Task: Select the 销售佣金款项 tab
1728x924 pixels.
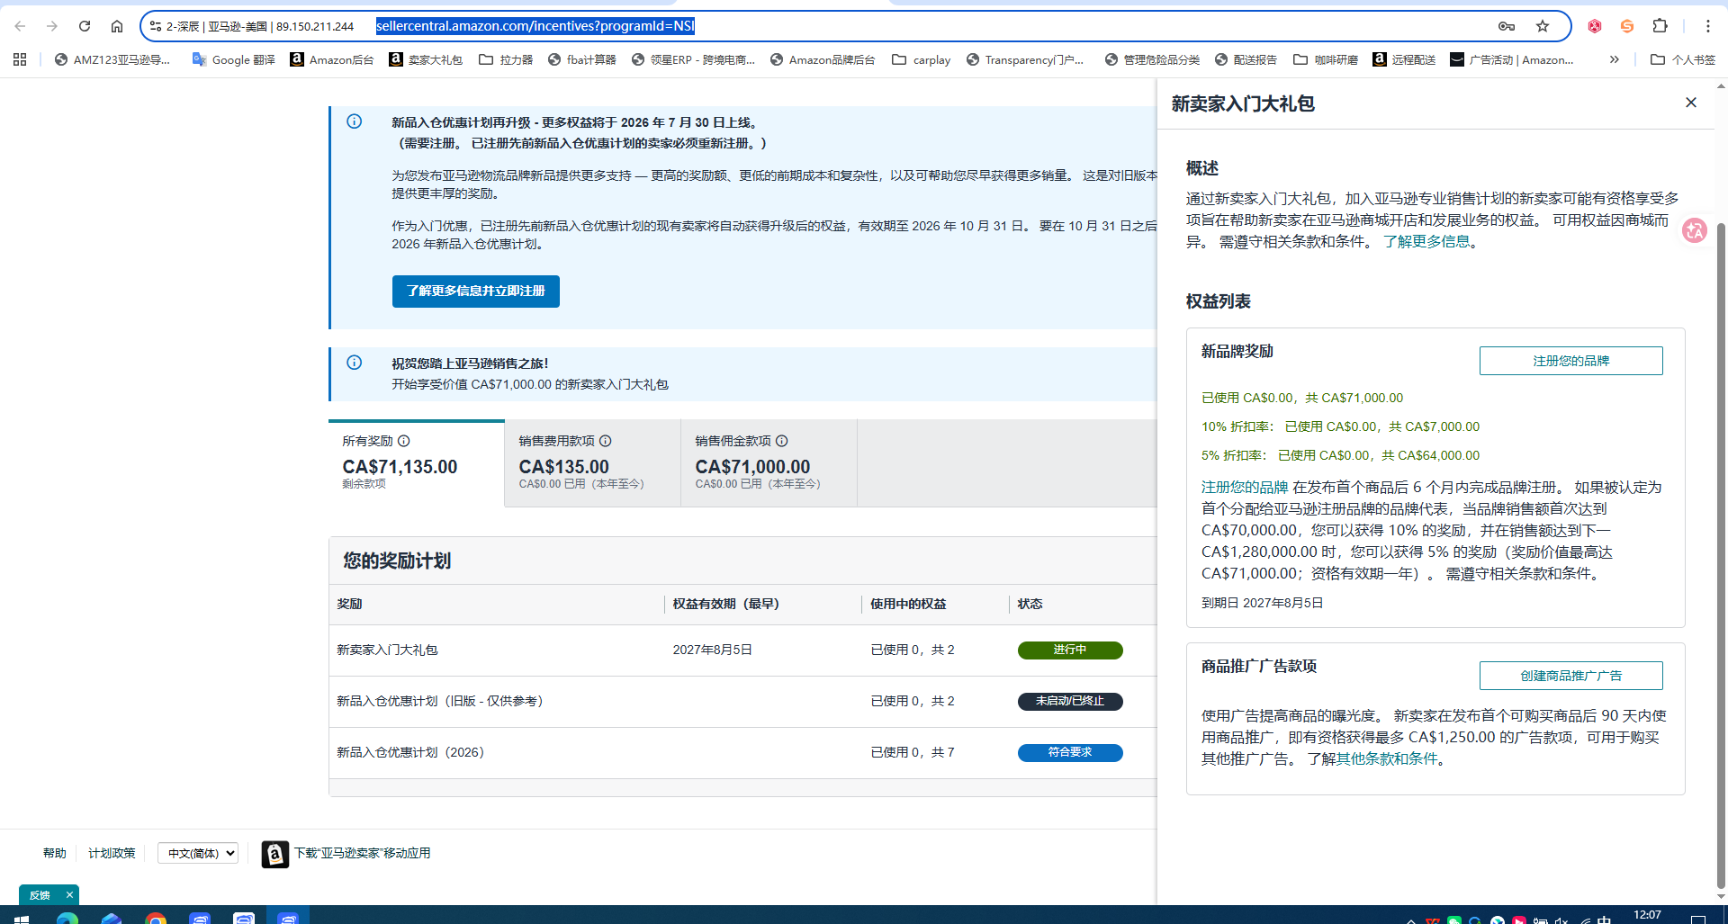Action: (x=769, y=463)
